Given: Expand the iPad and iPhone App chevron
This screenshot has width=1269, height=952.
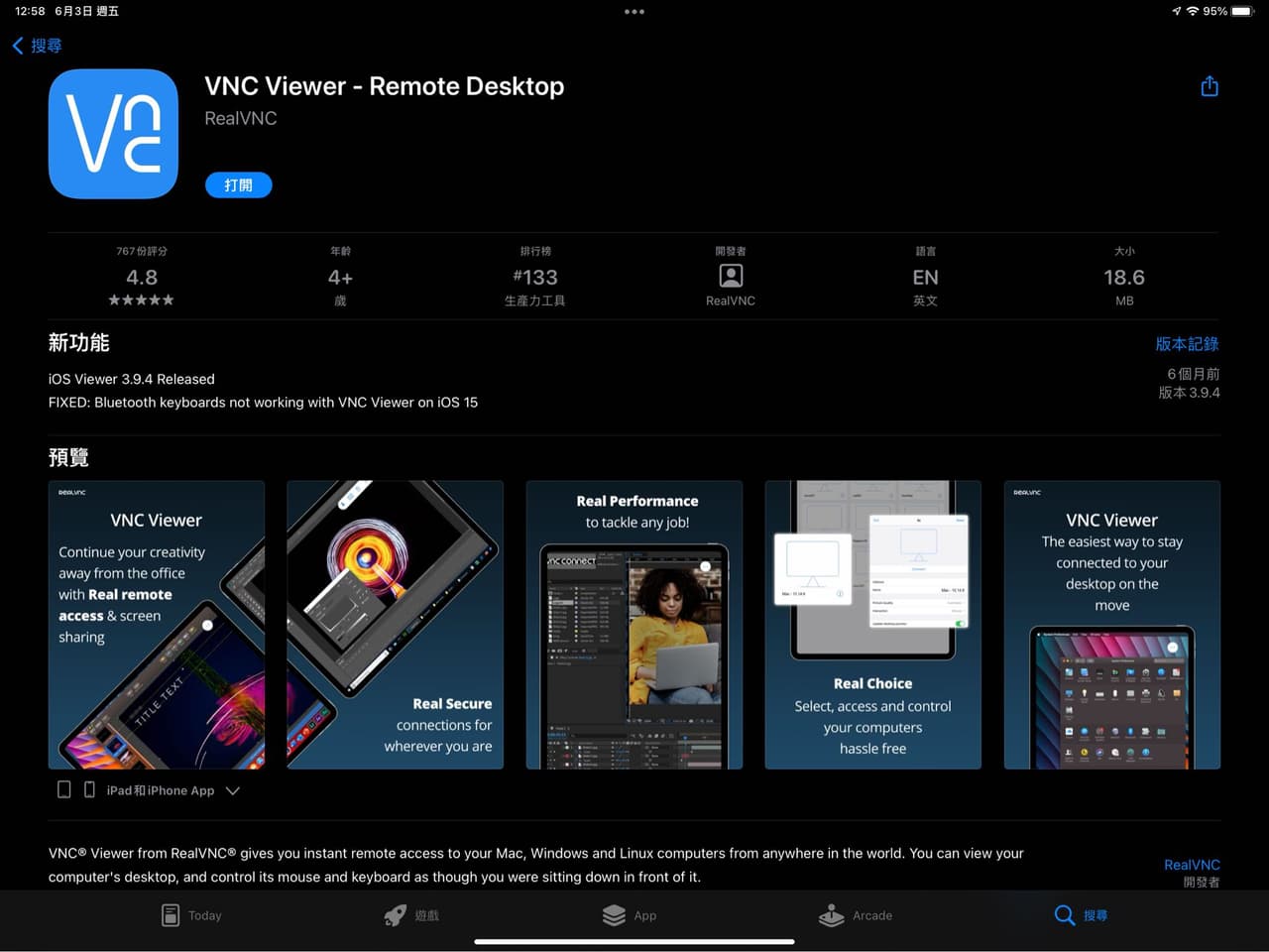Looking at the screenshot, I should pyautogui.click(x=233, y=790).
